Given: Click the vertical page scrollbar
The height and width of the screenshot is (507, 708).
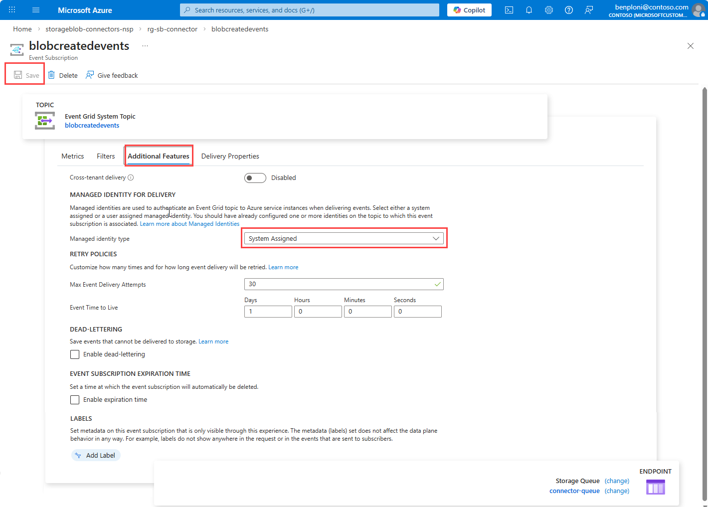Looking at the screenshot, I should coord(705,294).
